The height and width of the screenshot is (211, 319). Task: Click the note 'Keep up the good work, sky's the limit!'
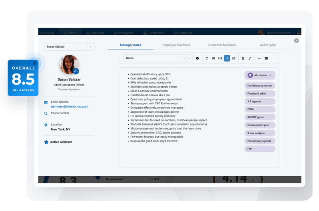(x=154, y=141)
